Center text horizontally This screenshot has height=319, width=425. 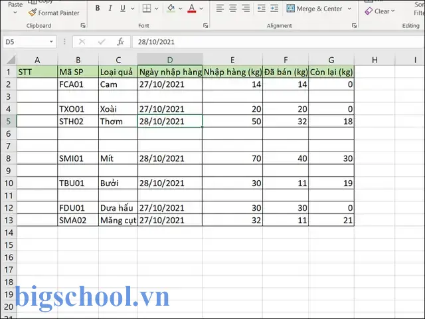click(233, 9)
